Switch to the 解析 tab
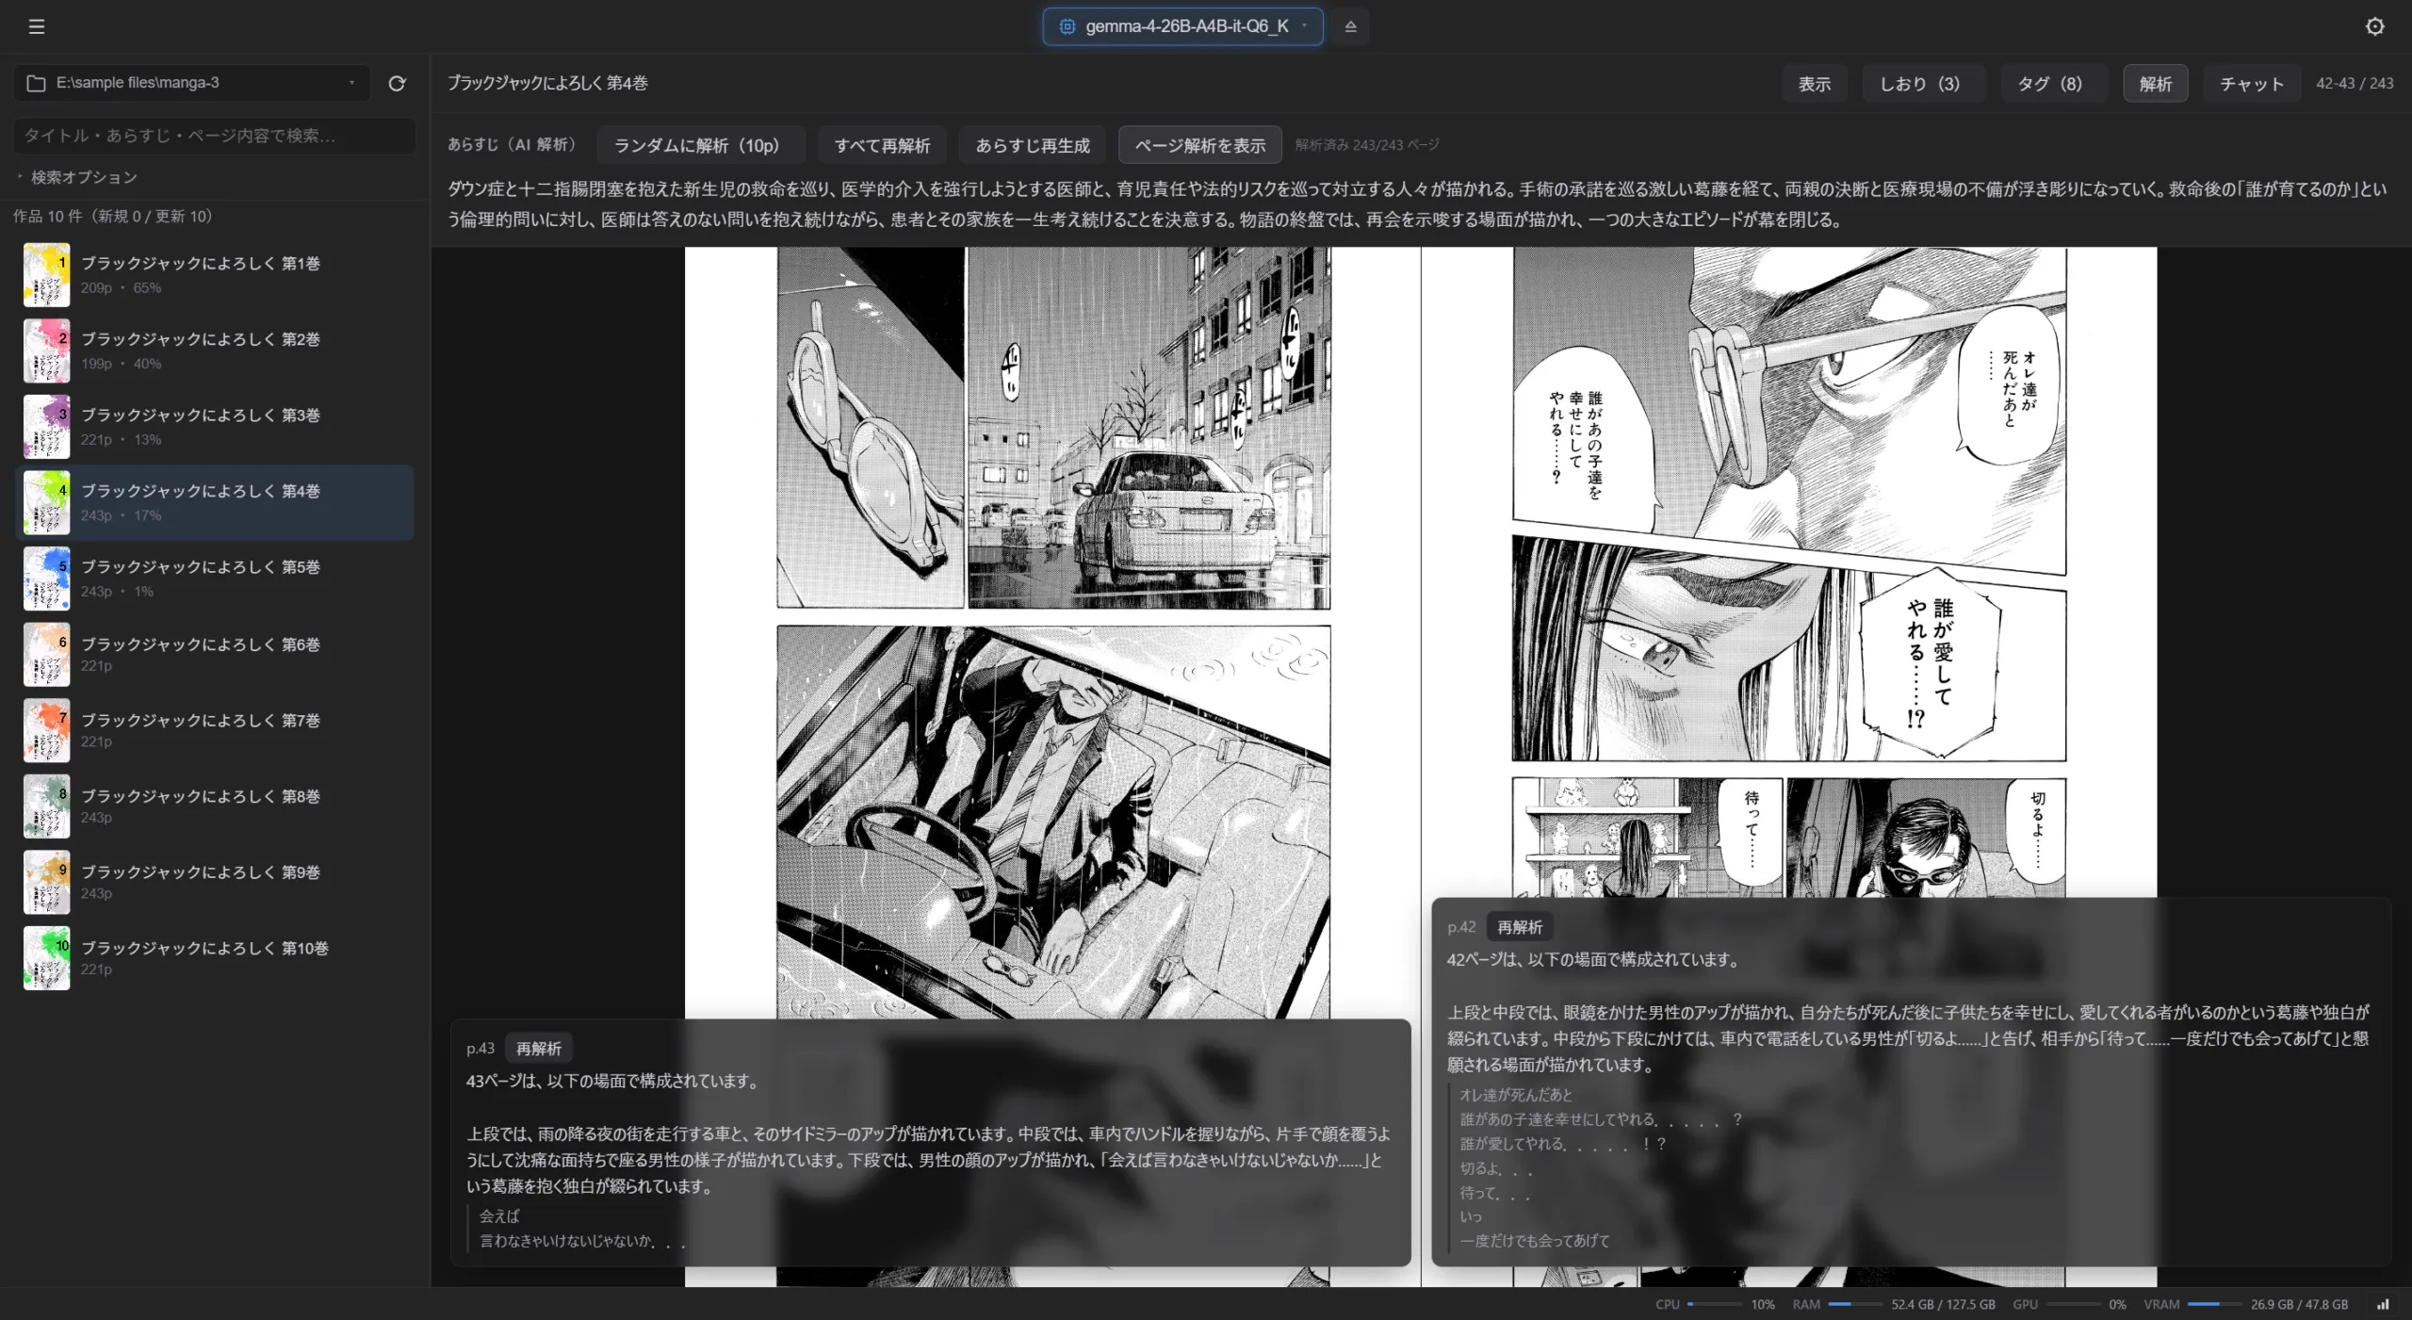This screenshot has height=1320, width=2412. coord(2156,84)
